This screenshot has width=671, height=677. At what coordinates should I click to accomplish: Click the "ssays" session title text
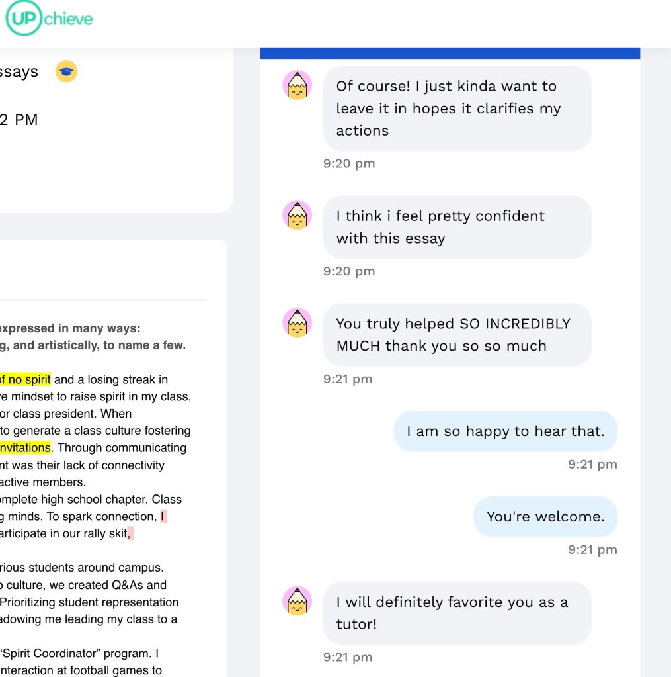(19, 72)
